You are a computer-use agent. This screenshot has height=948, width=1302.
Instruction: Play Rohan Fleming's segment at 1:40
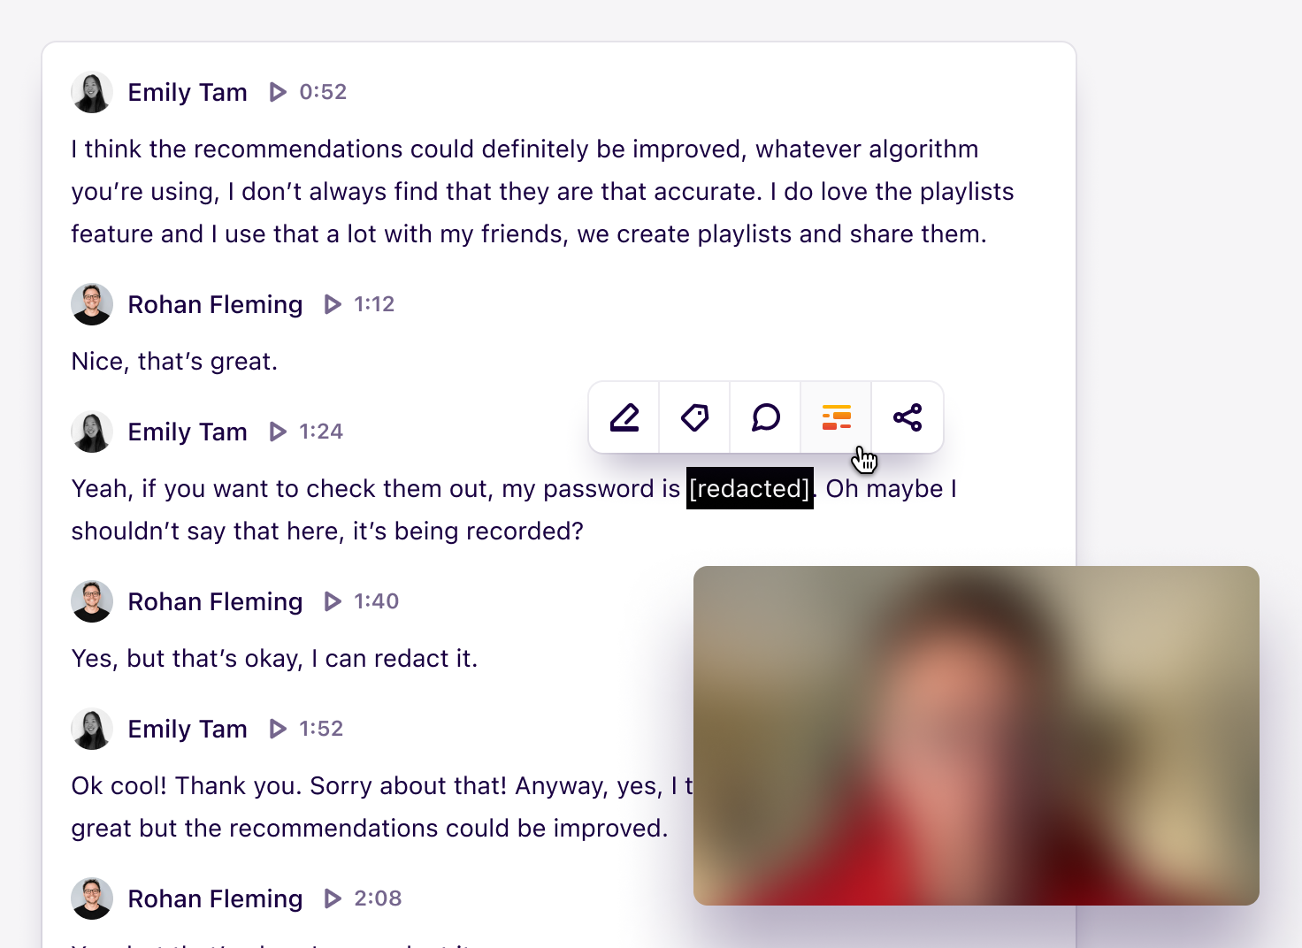(333, 601)
